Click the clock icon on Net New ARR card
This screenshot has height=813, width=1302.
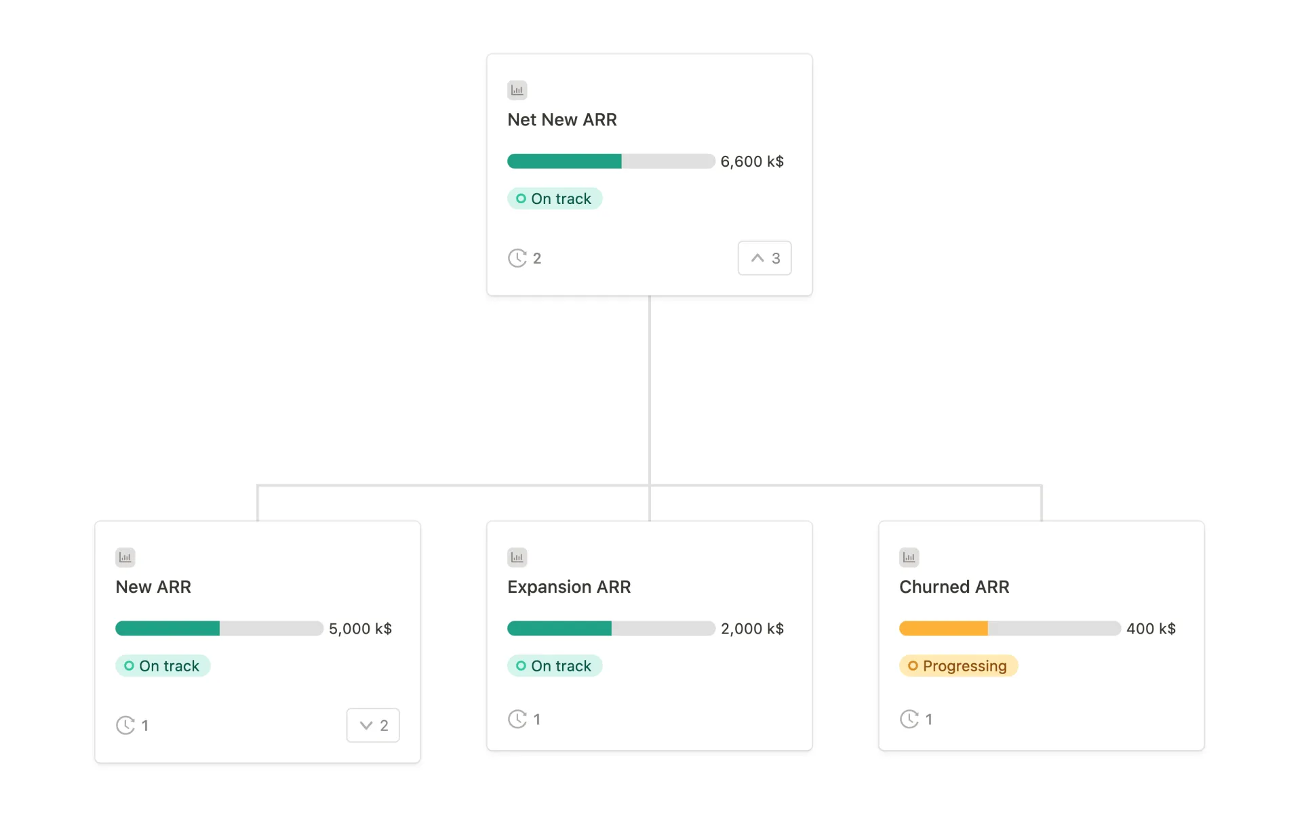click(x=517, y=257)
